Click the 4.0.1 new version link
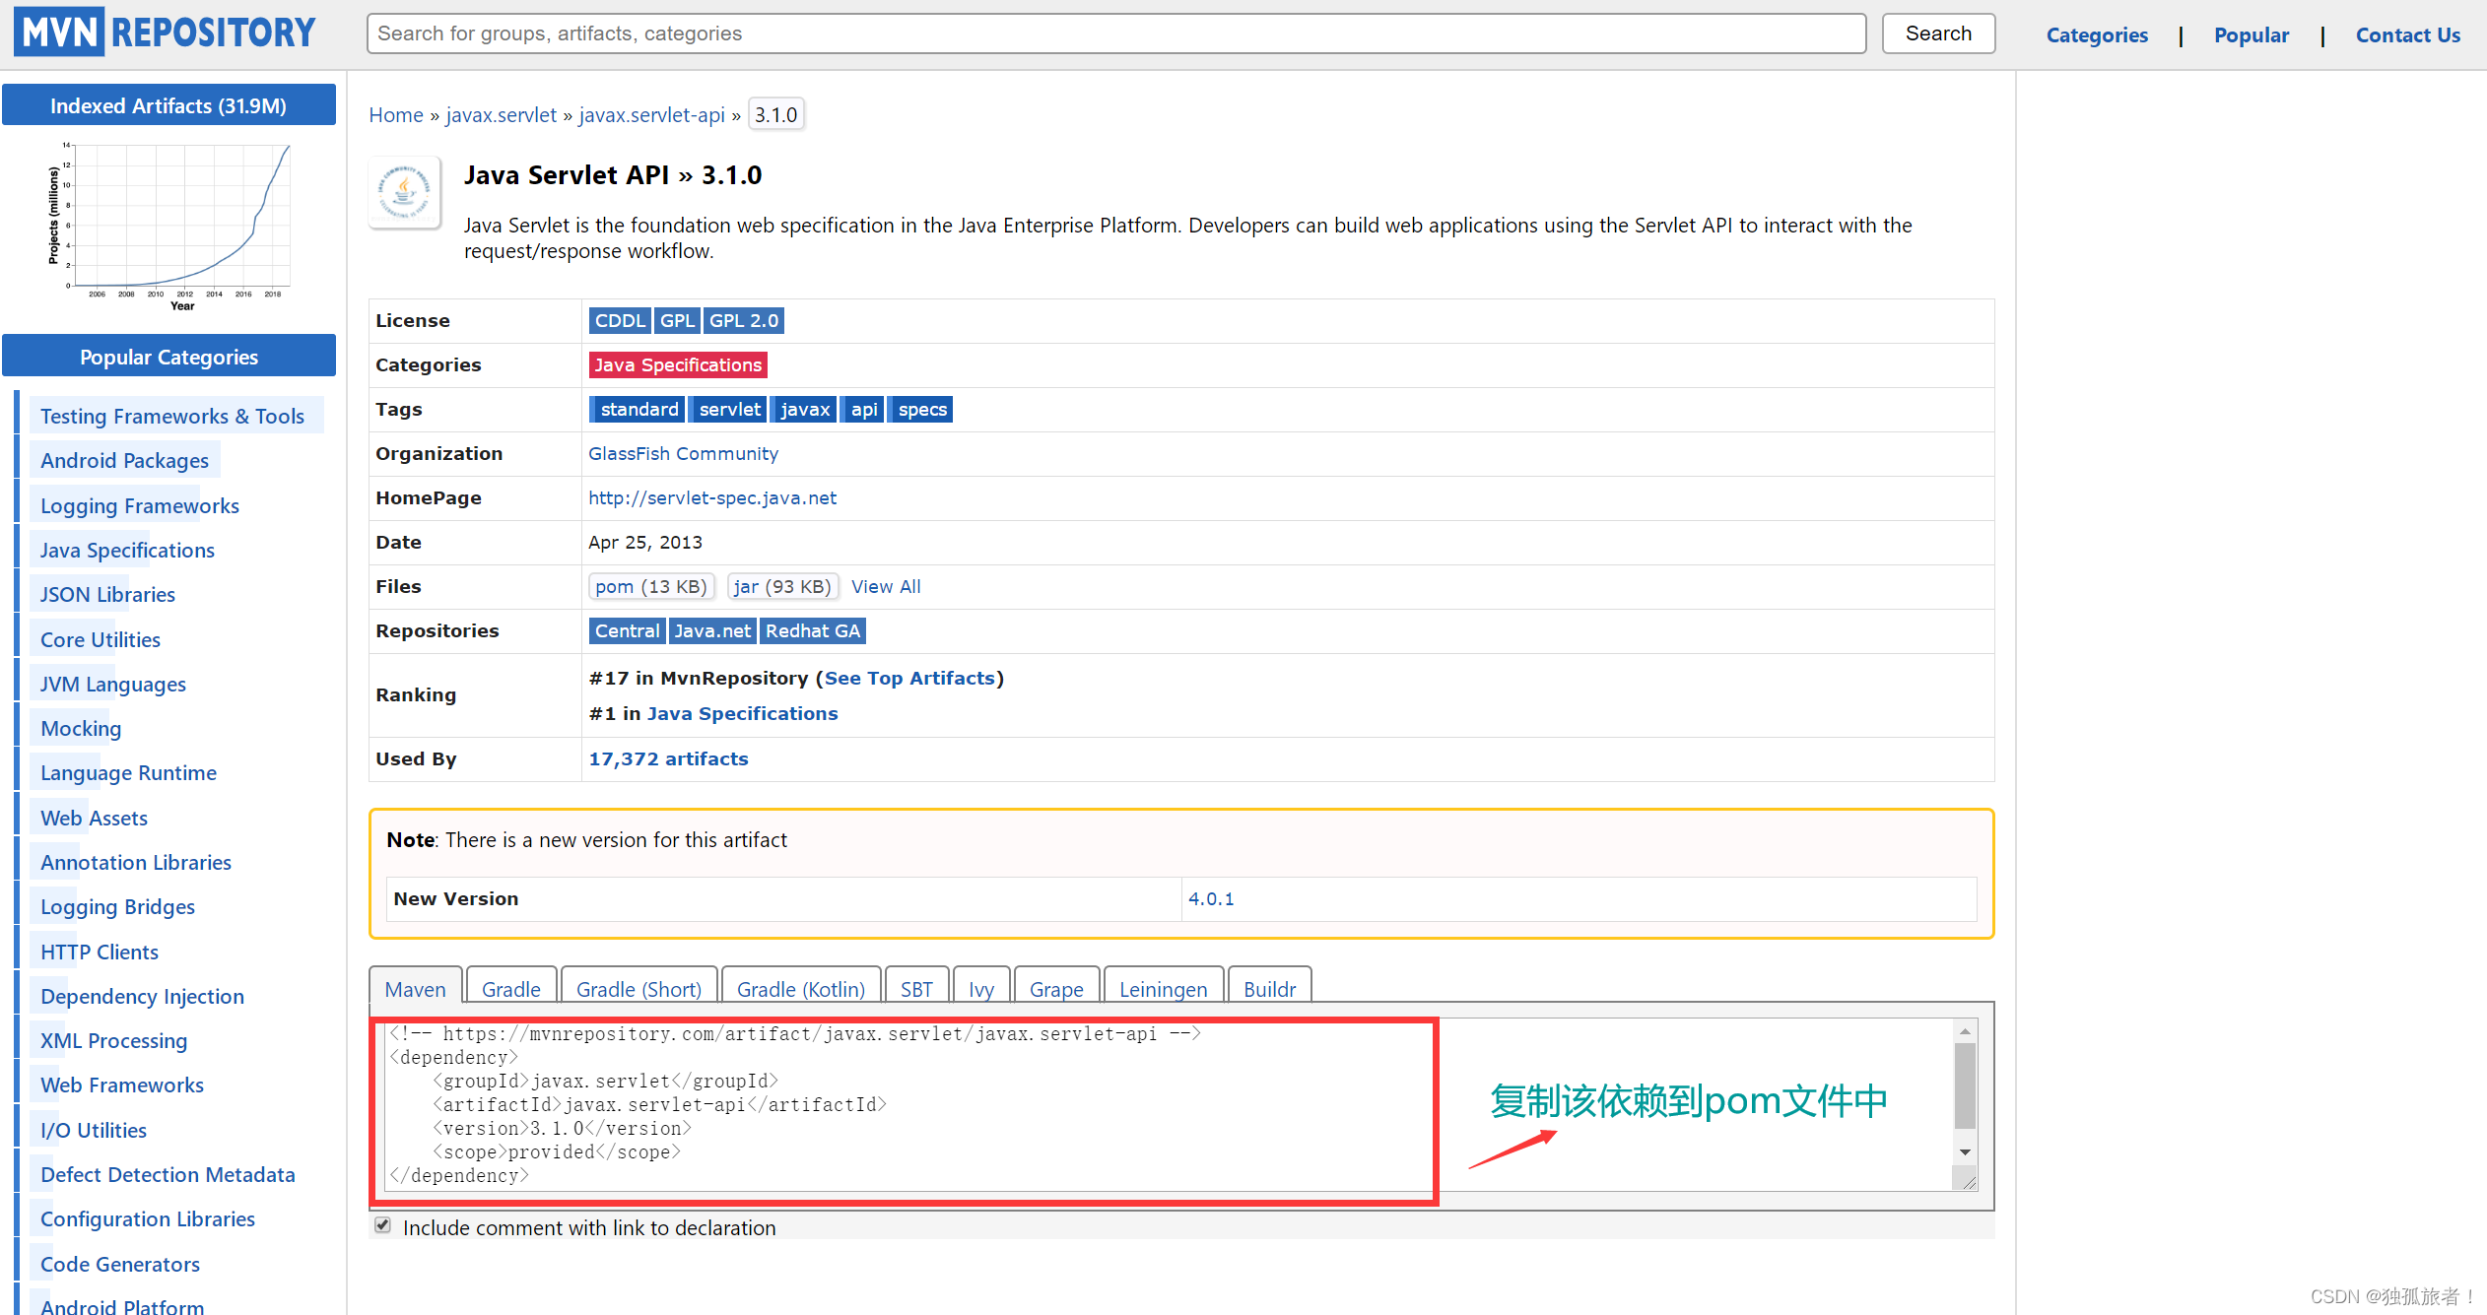Viewport: 2487px width, 1315px height. point(1212,897)
